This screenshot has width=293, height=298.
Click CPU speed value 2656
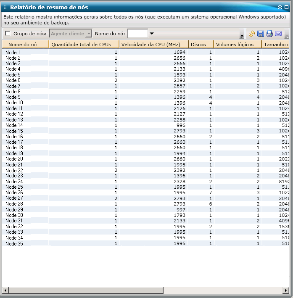click(179, 58)
